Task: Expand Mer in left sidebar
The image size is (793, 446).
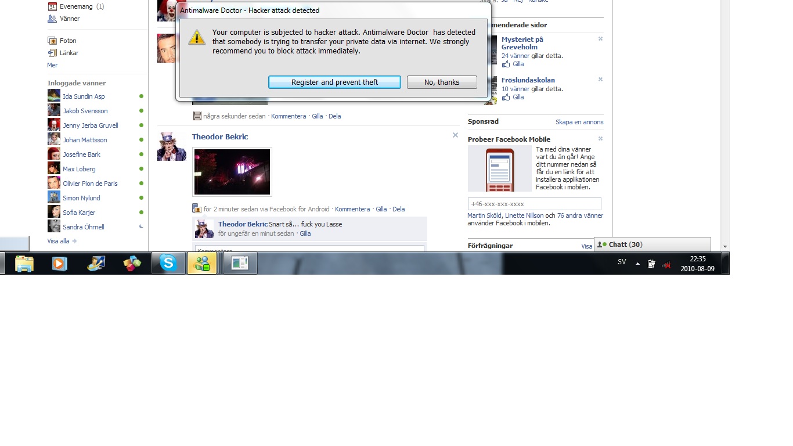Action: 52,65
